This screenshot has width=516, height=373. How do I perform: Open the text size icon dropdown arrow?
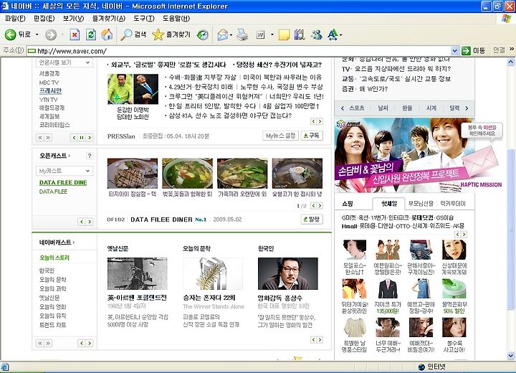click(341, 34)
